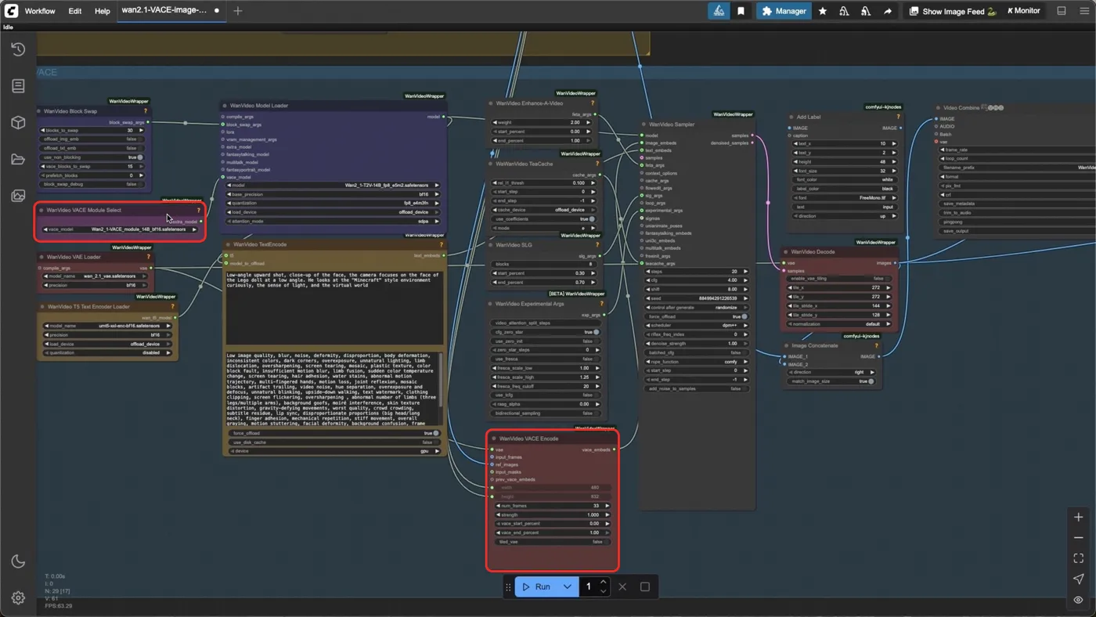Open the Help menu

click(x=102, y=11)
